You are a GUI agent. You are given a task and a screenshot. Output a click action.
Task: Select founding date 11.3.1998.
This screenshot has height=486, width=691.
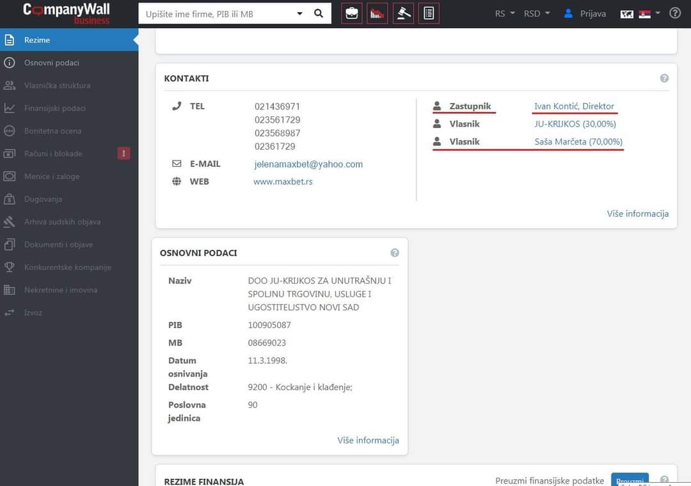267,361
